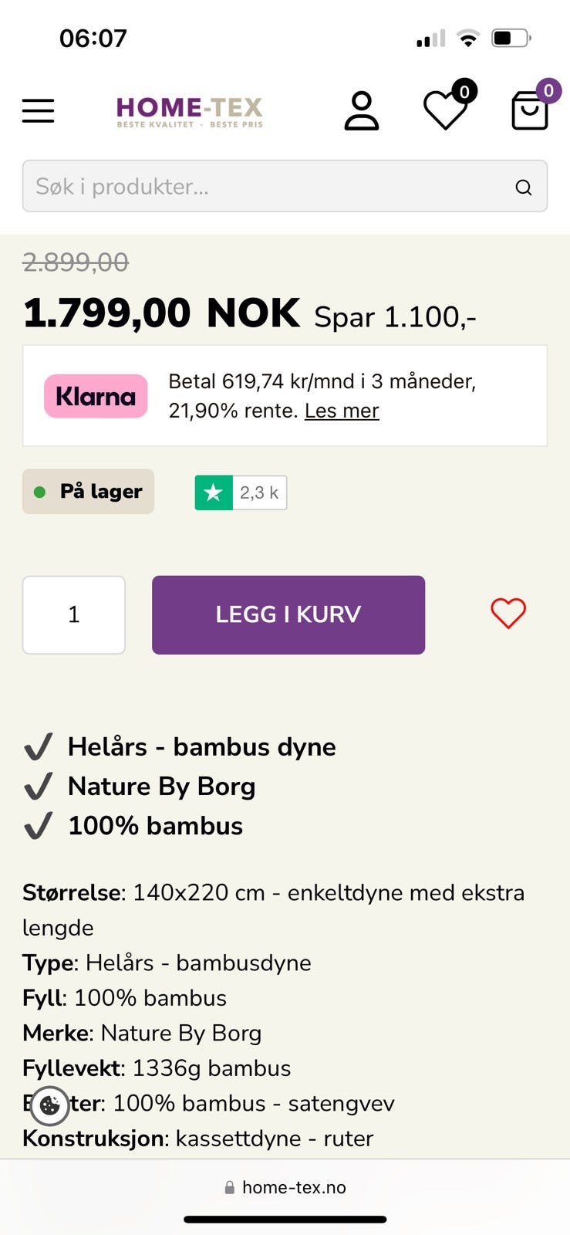
Task: Tap the search magnifier icon
Action: click(524, 188)
